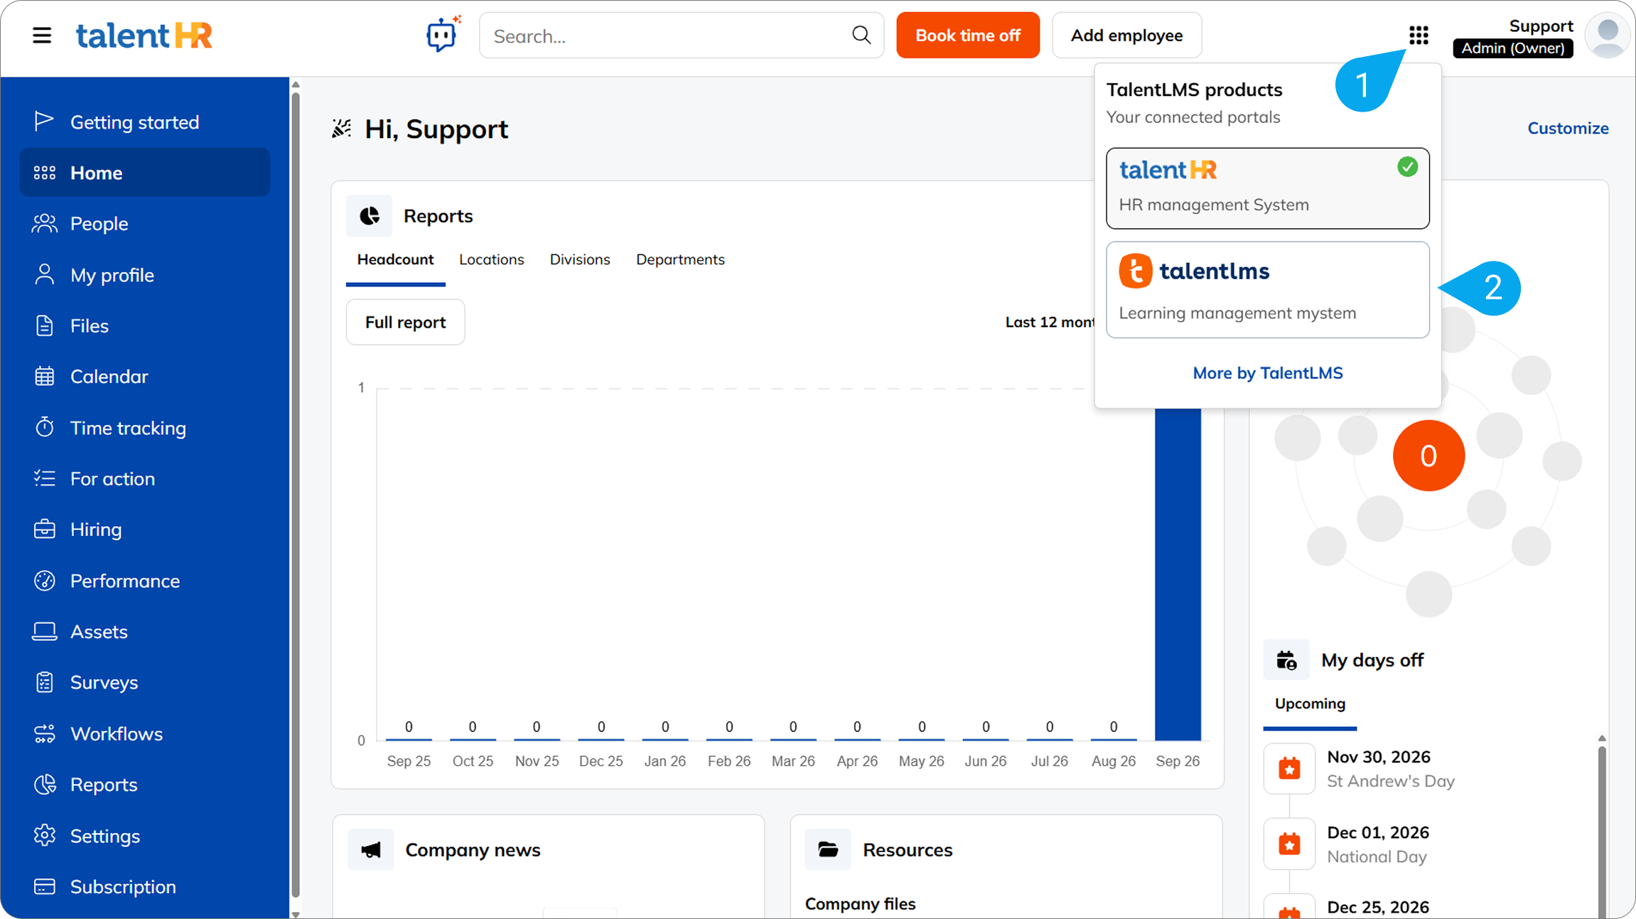Screen dimensions: 1636x919
Task: Focus the Search input field
Action: 682,35
